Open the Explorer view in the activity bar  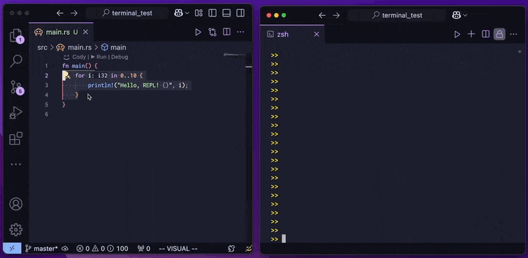pyautogui.click(x=16, y=36)
